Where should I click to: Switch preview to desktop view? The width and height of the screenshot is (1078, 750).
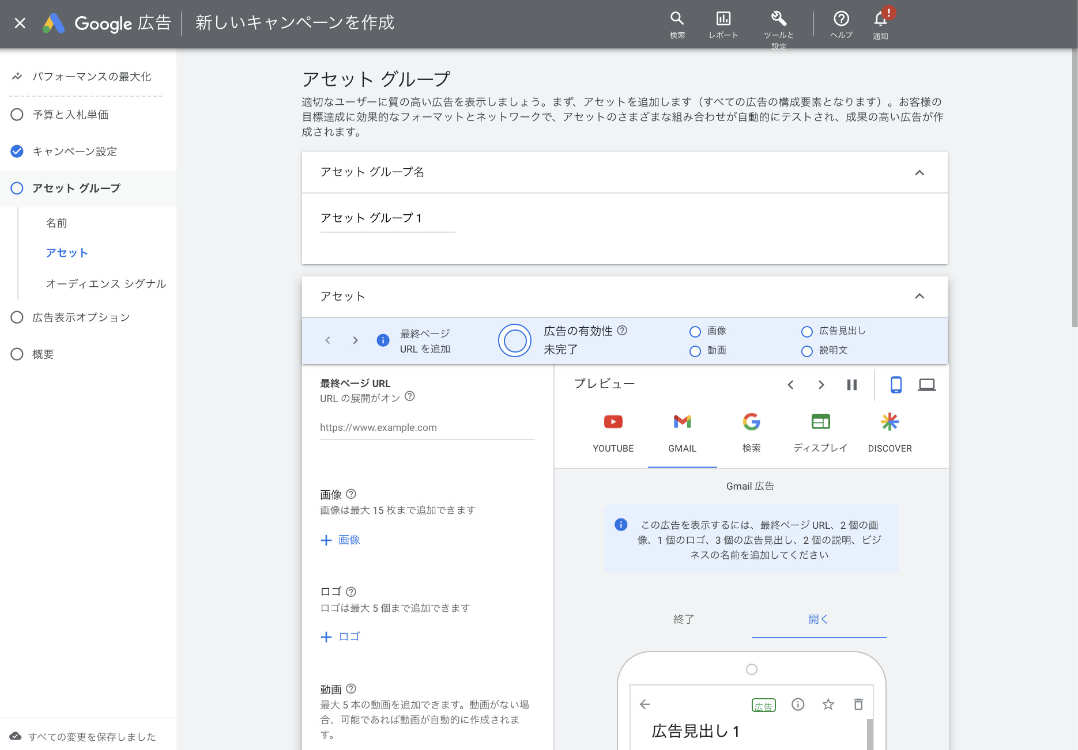point(927,385)
